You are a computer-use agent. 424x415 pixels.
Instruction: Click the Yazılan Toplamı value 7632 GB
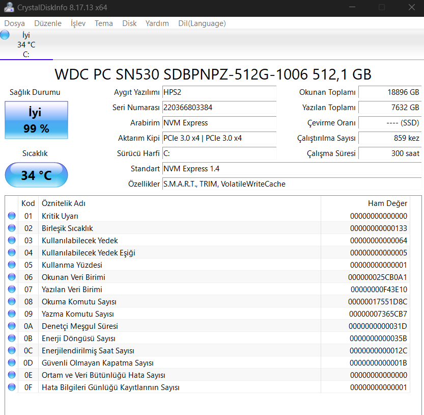tap(390, 108)
